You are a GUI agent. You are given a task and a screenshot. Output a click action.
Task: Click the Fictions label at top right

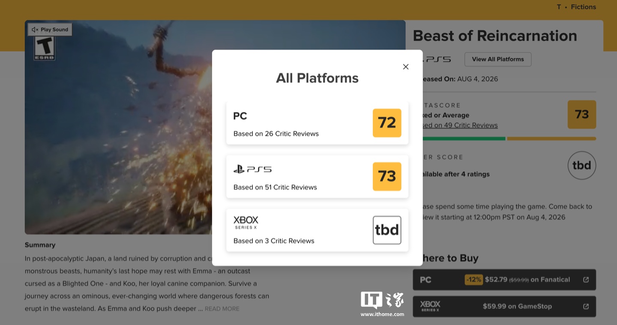point(584,7)
